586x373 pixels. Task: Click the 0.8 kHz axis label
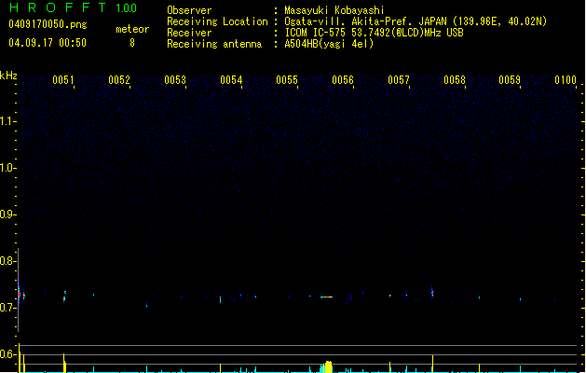[x=7, y=261]
